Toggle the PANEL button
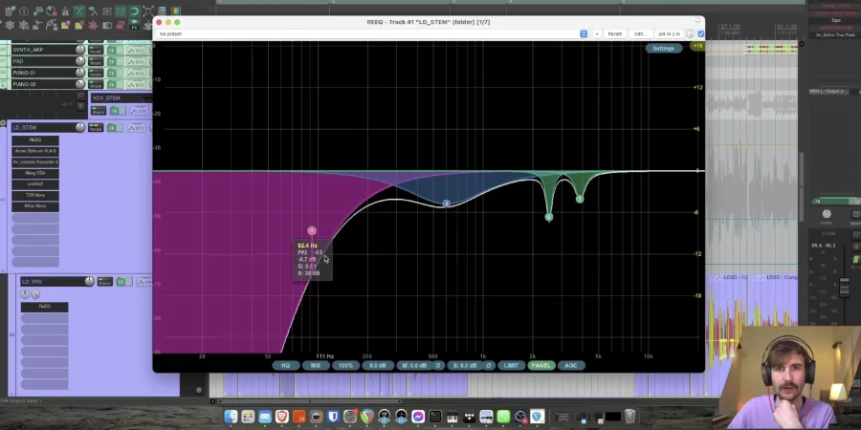 (x=541, y=365)
